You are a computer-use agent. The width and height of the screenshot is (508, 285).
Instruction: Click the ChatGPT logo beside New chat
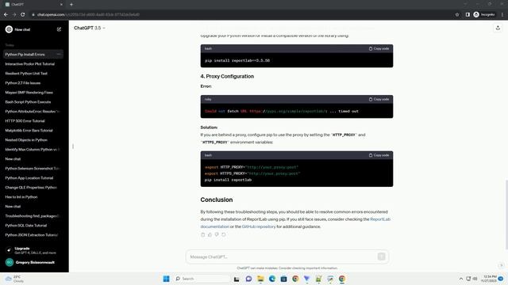tap(9, 29)
